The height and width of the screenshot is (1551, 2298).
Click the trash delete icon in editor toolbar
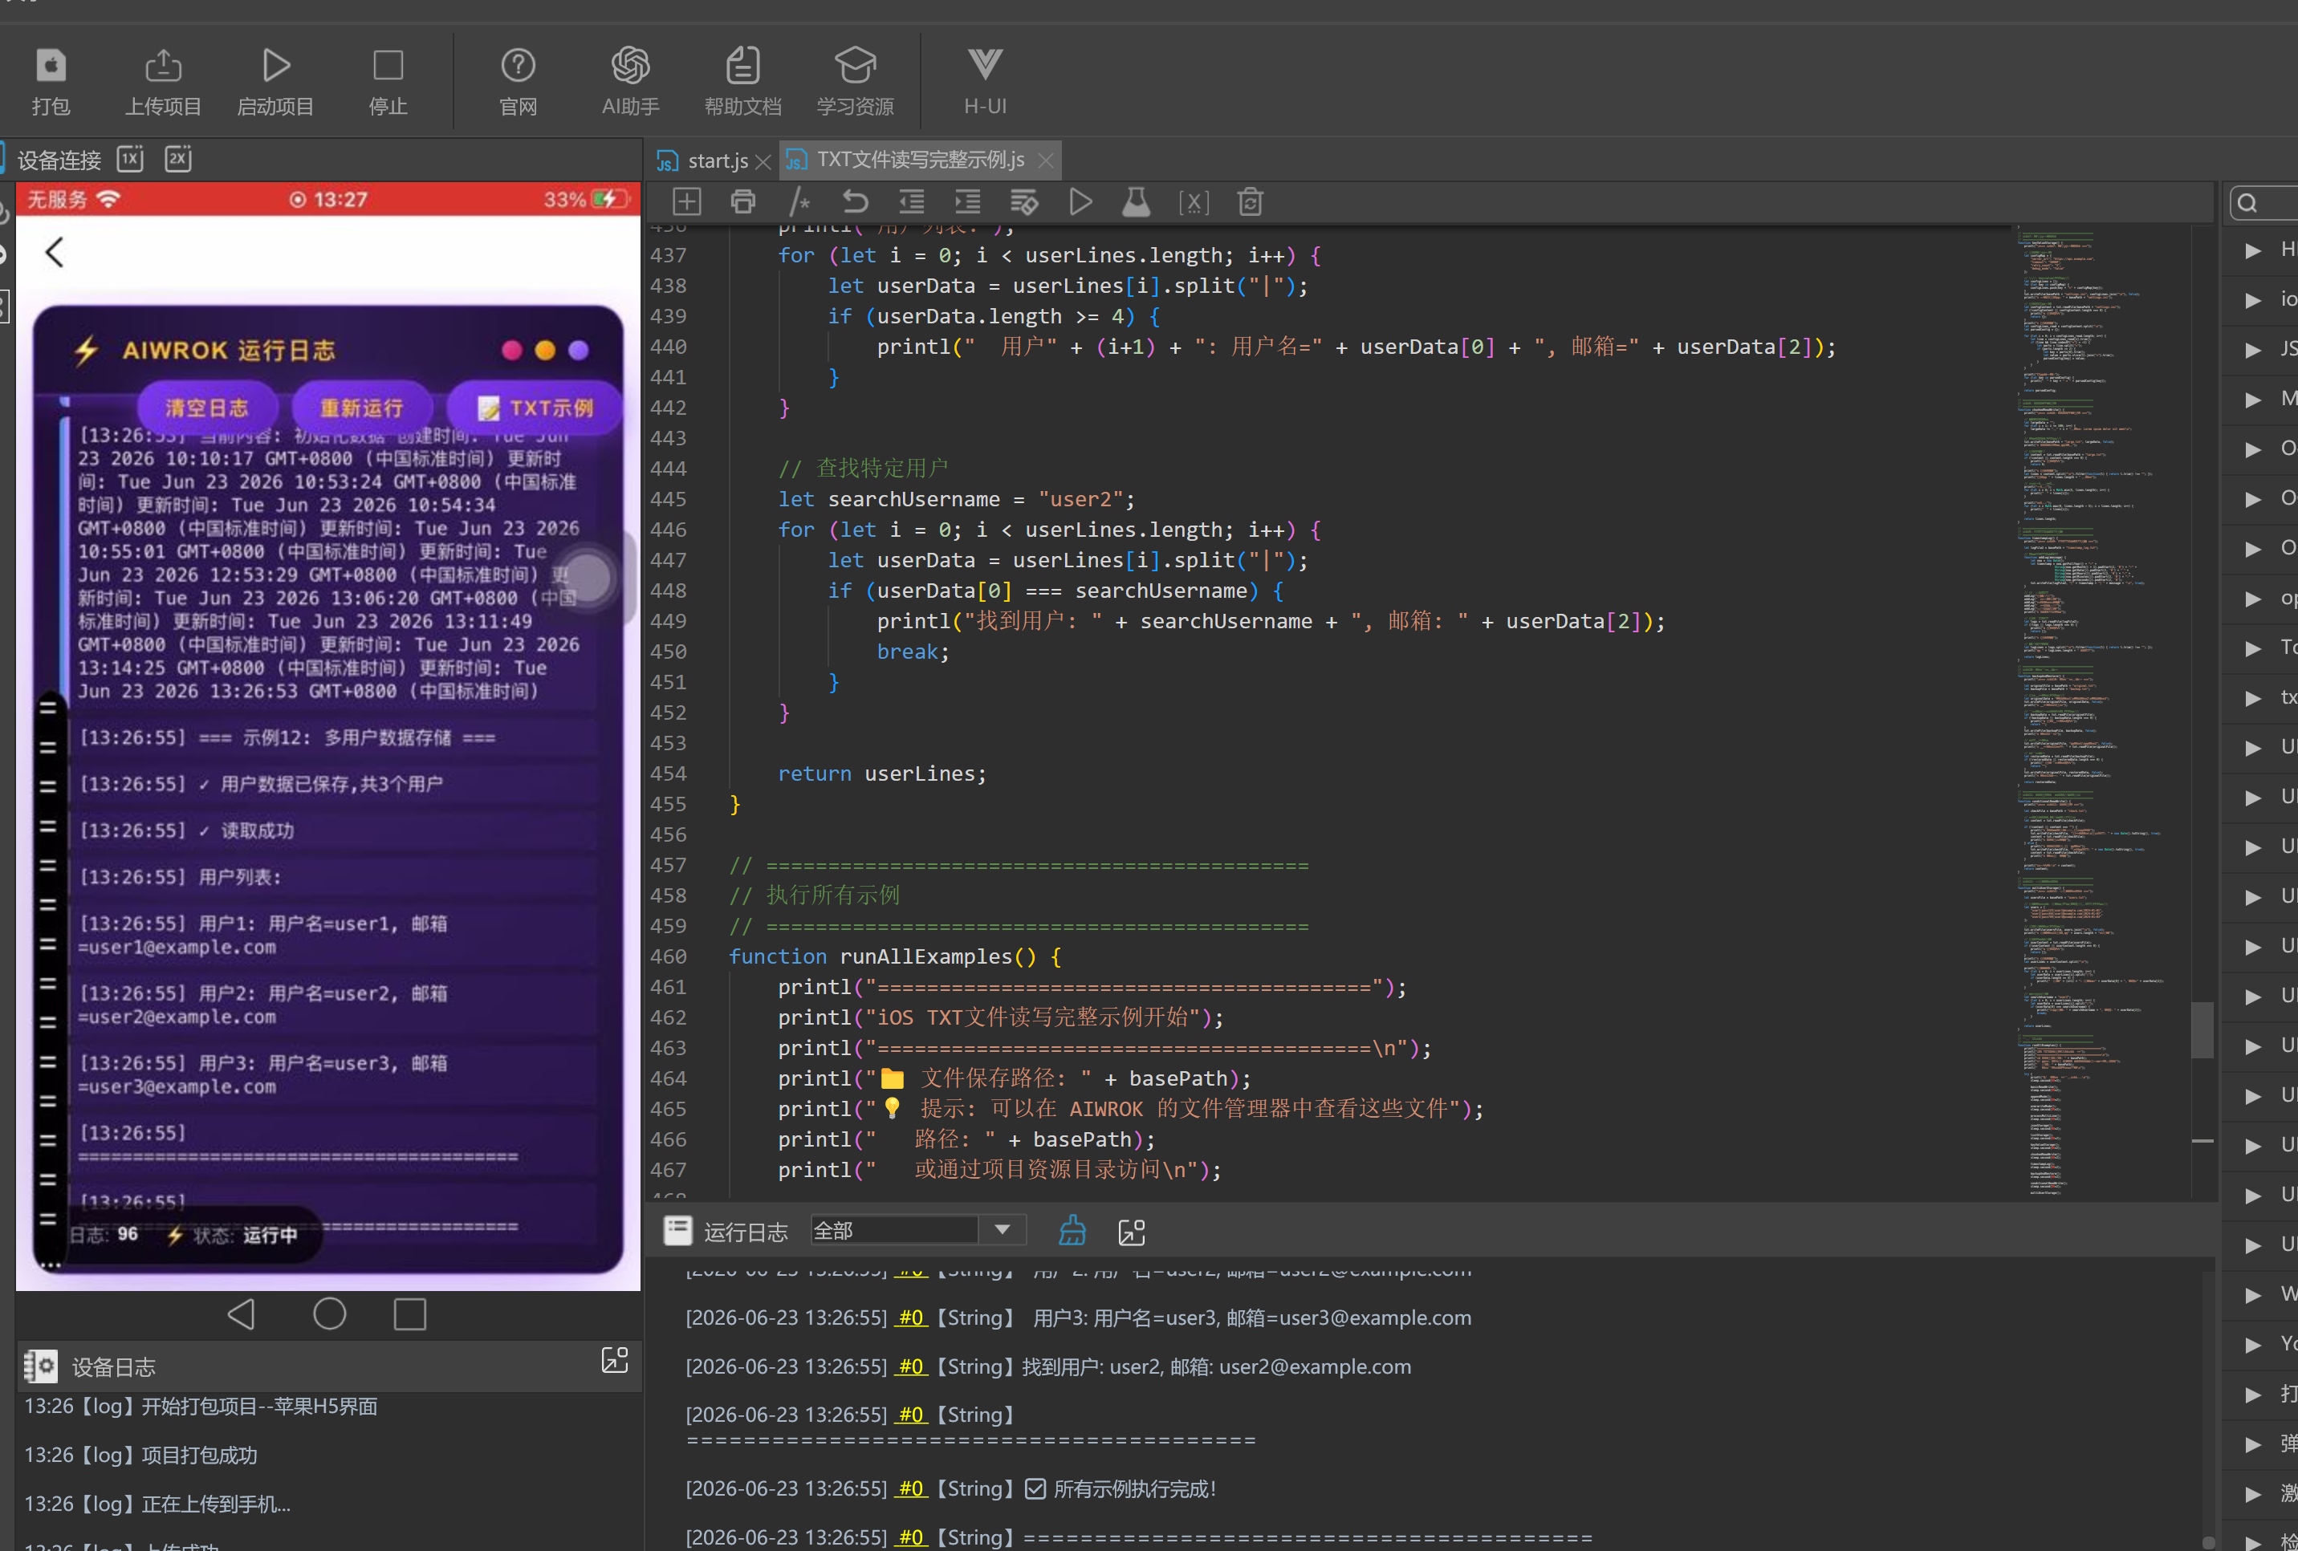pos(1250,201)
